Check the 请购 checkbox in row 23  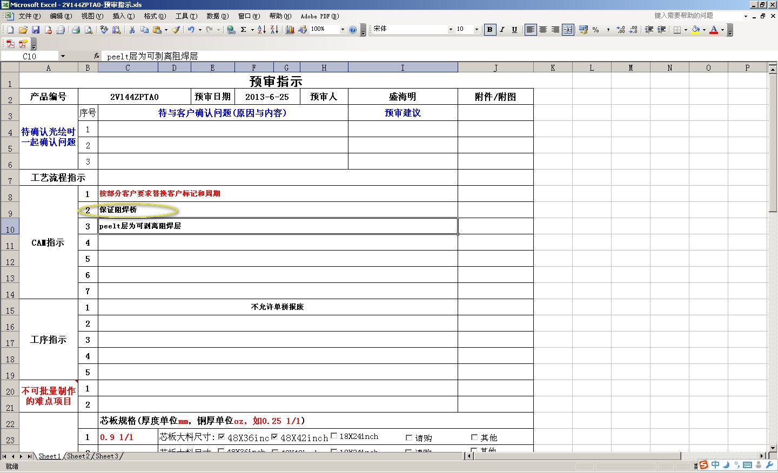409,438
